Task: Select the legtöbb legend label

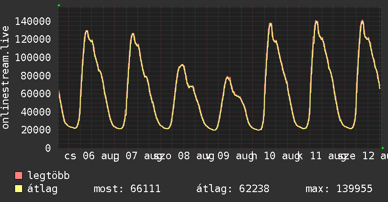Action: [48, 175]
